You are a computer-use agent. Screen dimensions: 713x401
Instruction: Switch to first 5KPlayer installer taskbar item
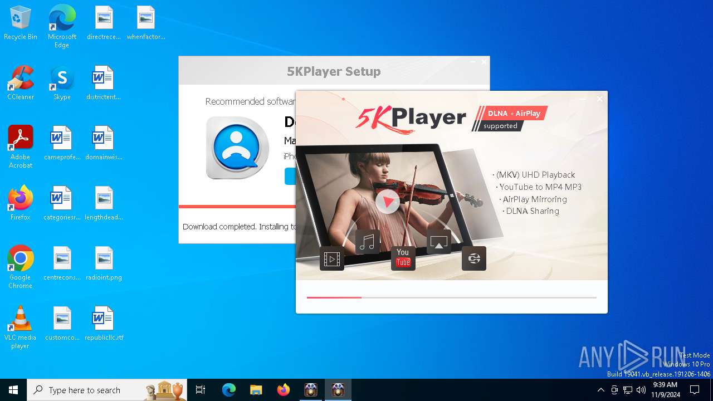point(311,390)
